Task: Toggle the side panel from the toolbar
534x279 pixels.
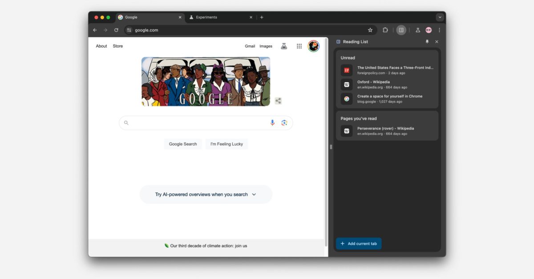Action: pyautogui.click(x=401, y=30)
